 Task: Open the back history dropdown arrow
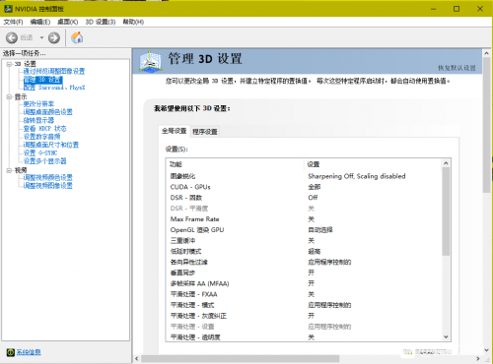click(41, 37)
